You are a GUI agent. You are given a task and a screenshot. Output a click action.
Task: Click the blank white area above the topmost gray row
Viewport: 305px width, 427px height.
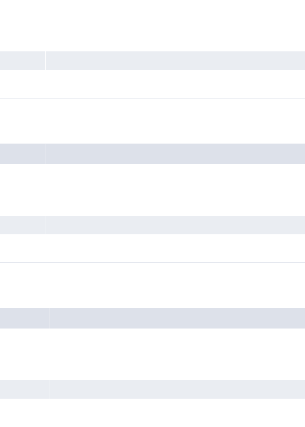click(x=152, y=26)
